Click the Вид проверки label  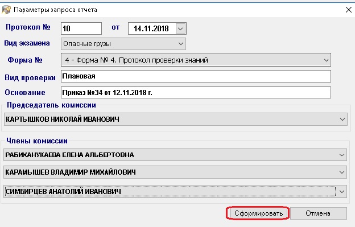pos(30,77)
